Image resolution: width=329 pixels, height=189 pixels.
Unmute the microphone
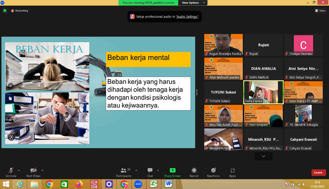pos(11,171)
